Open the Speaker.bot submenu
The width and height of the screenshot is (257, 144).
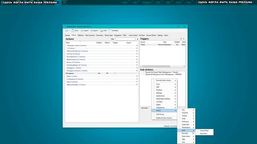coord(164,96)
